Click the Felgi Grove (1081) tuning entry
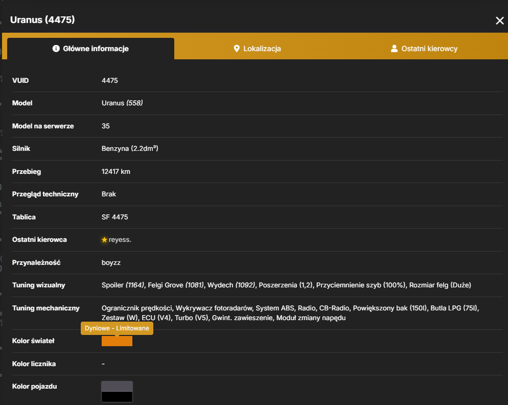Viewport: 508px width, 405px height. [176, 285]
